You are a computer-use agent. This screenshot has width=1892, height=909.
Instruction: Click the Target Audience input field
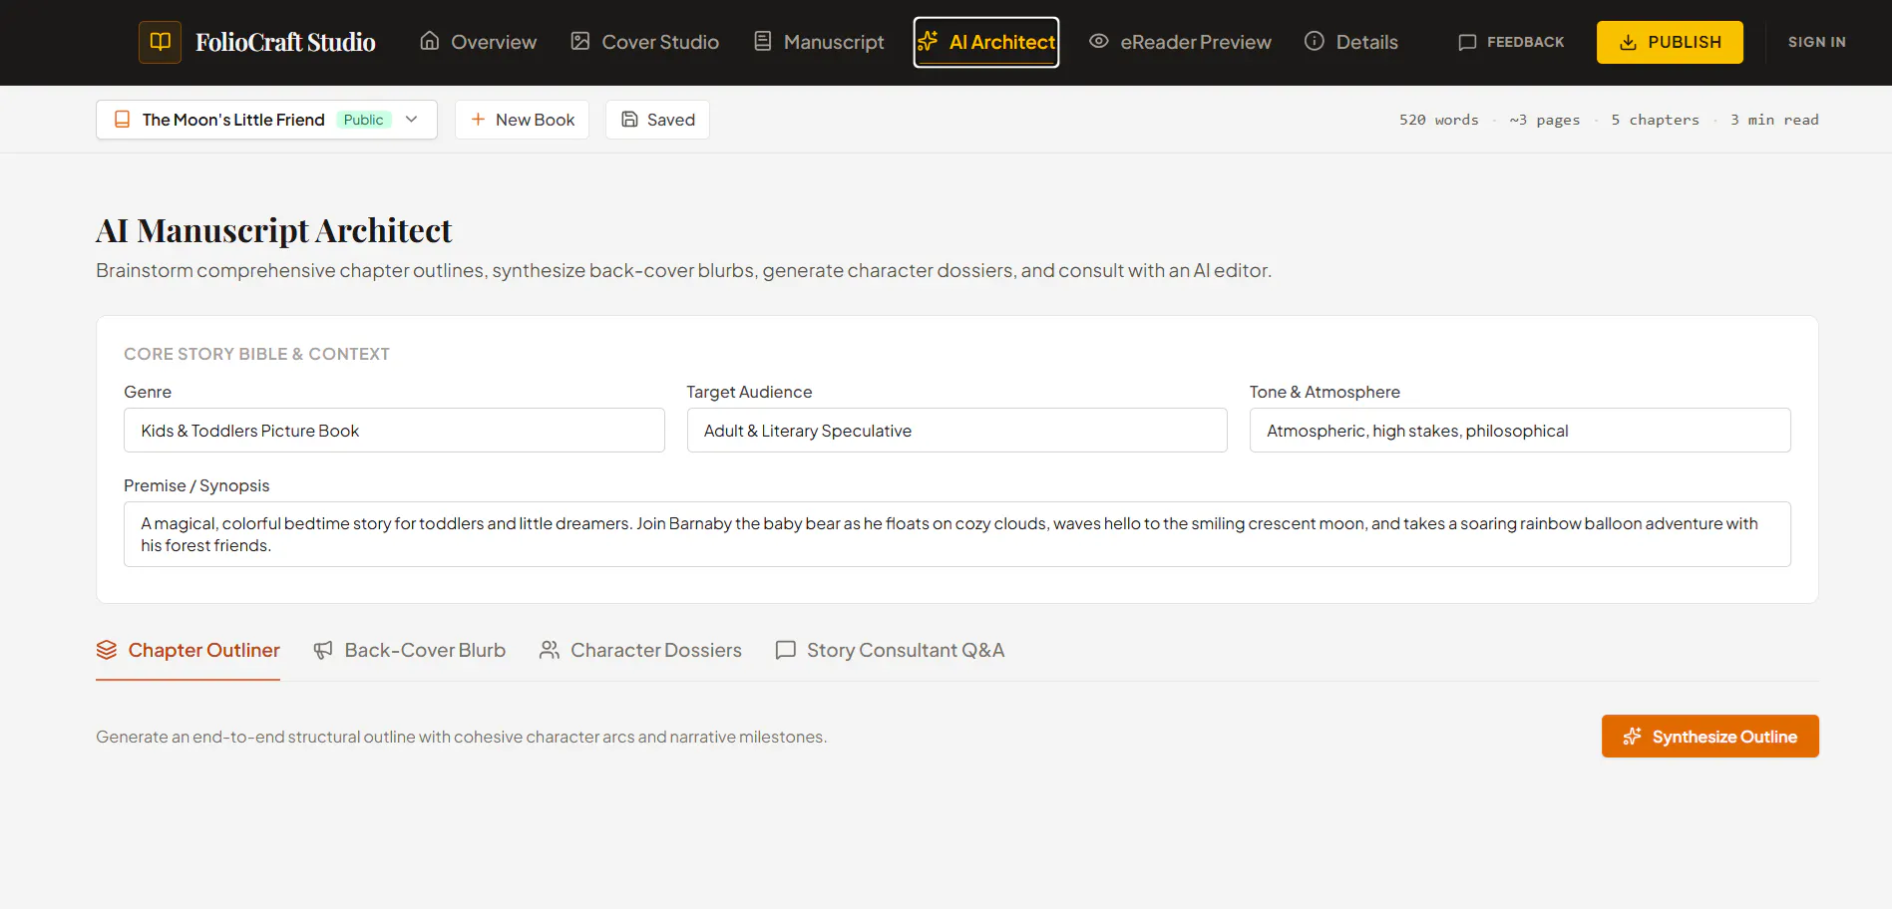click(957, 431)
